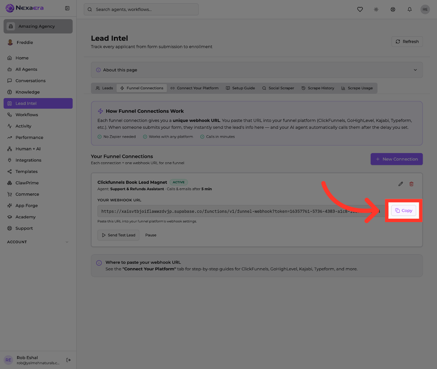Open Amazing Agency workspace selector
The image size is (437, 369).
38,26
